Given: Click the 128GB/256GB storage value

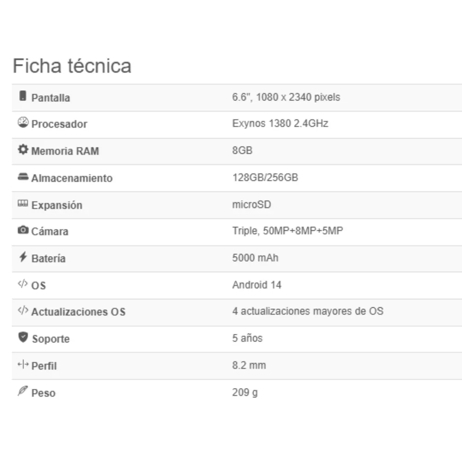Looking at the screenshot, I should click(265, 177).
